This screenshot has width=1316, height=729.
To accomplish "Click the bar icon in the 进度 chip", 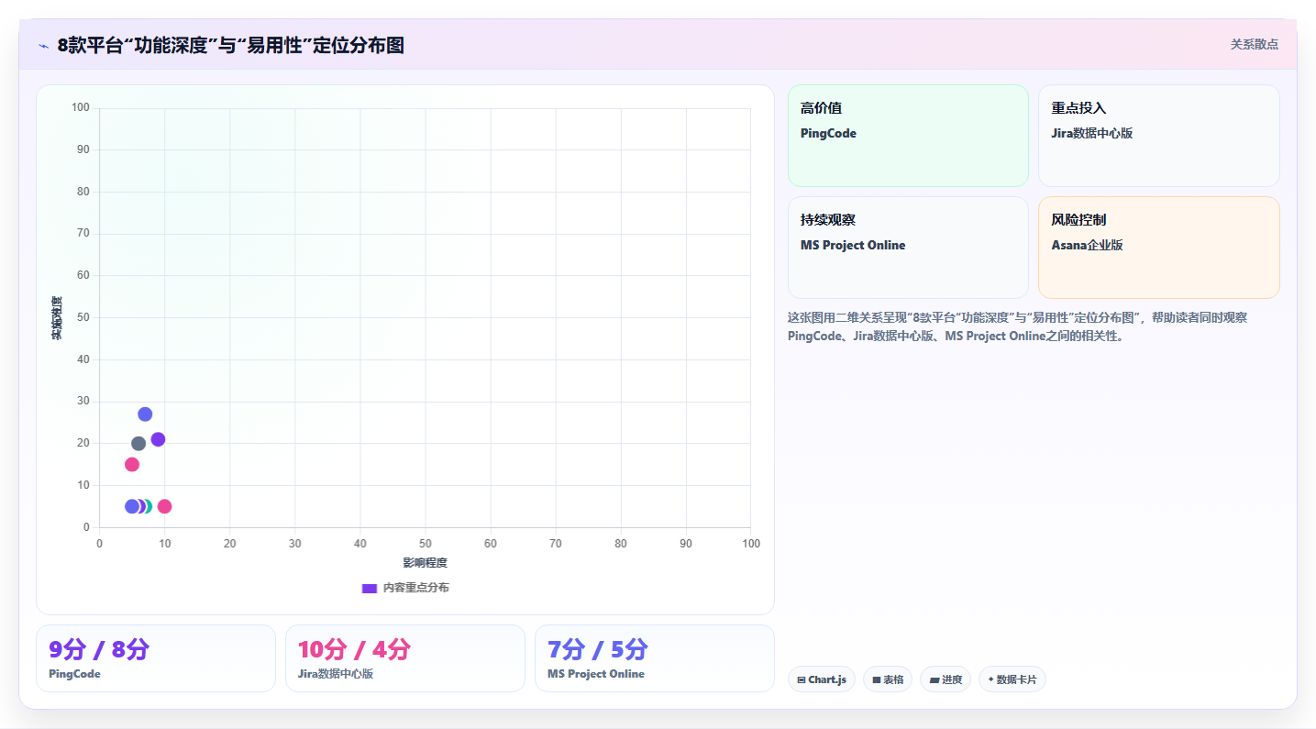I will tap(934, 679).
